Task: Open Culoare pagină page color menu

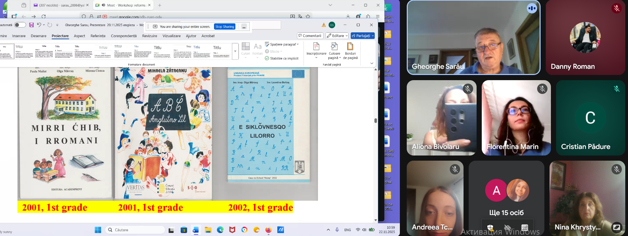Action: [x=334, y=50]
